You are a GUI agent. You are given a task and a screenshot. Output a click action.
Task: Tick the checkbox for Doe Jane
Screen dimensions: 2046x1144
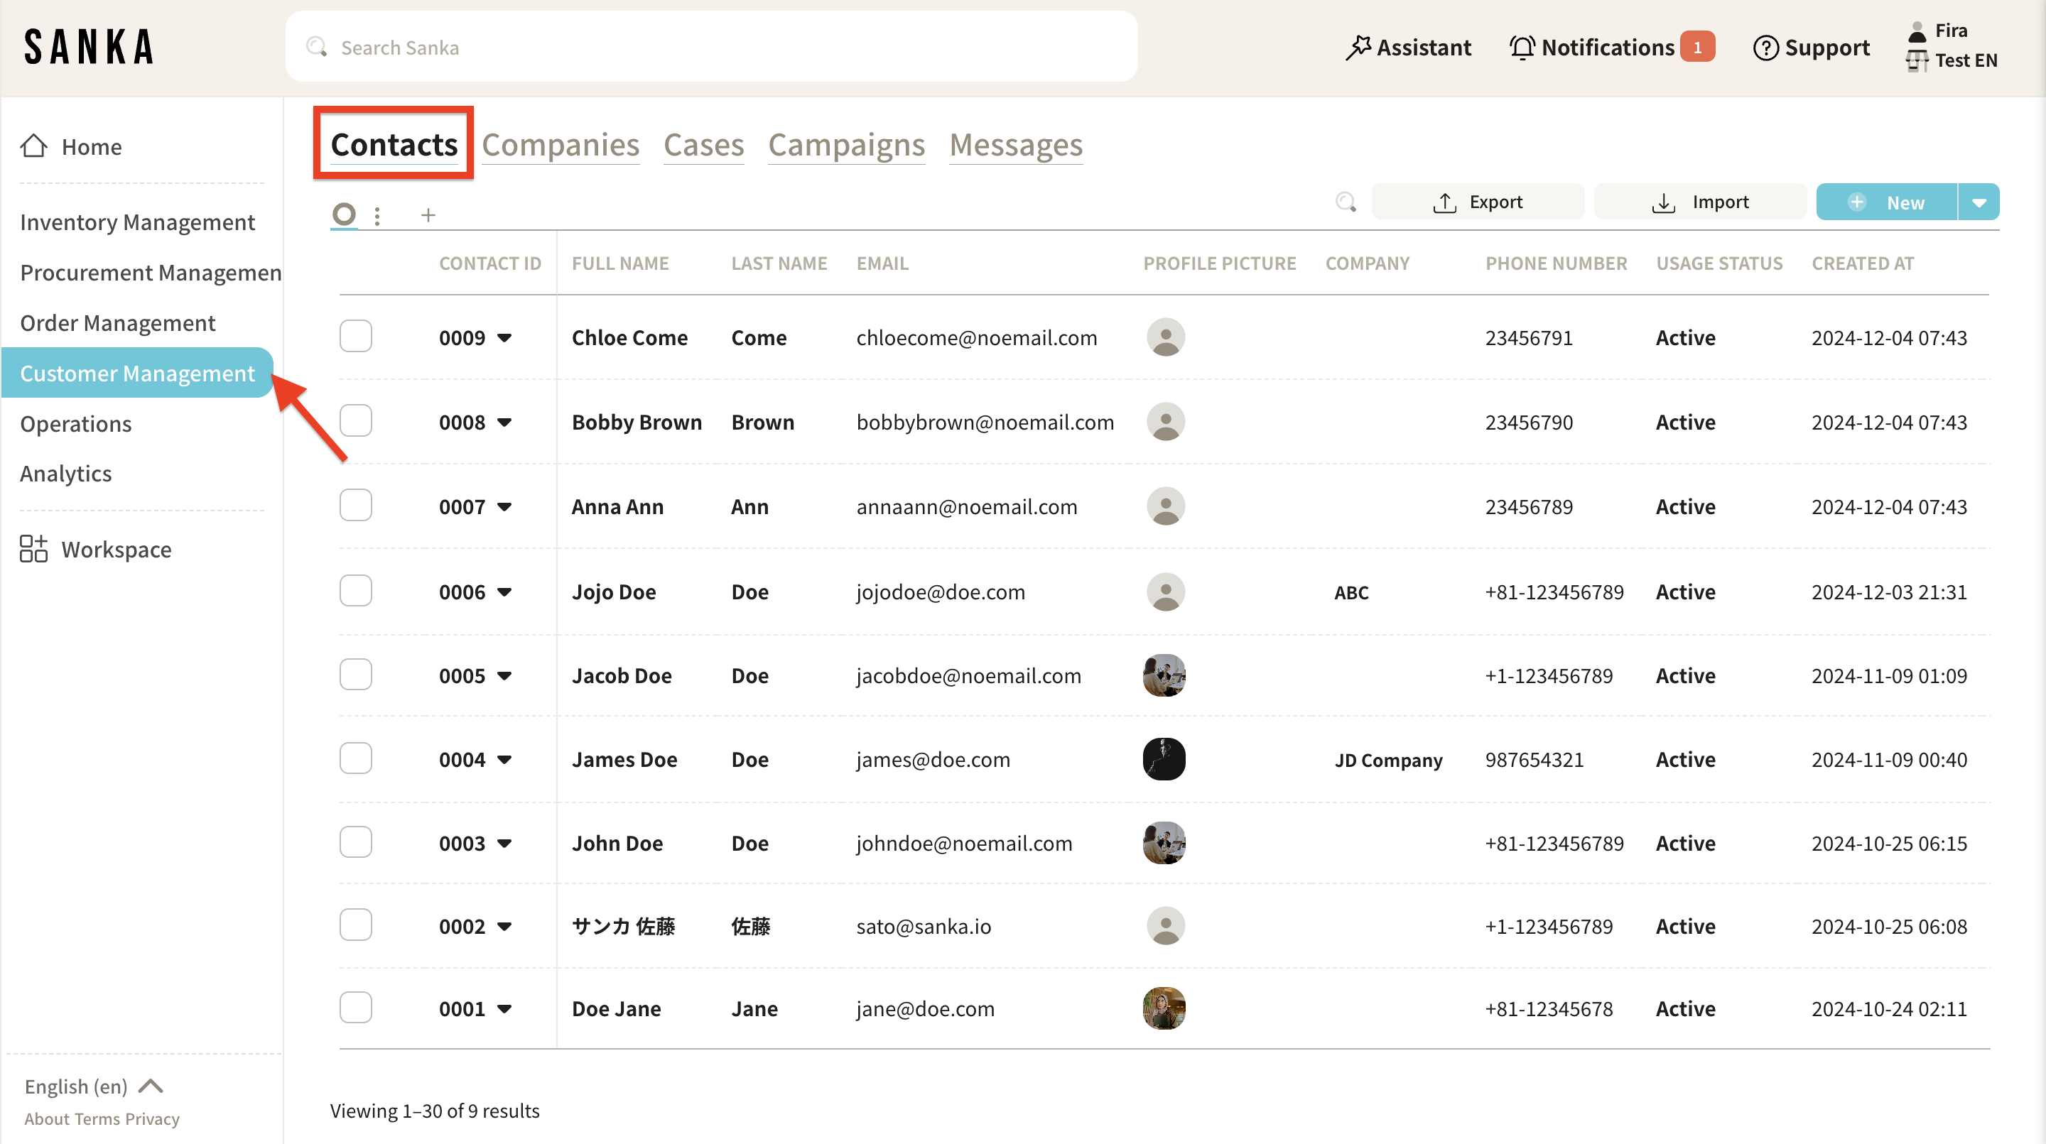point(355,1008)
